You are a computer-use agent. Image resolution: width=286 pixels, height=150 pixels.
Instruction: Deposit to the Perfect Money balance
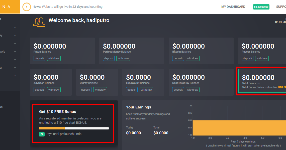coord(109,58)
